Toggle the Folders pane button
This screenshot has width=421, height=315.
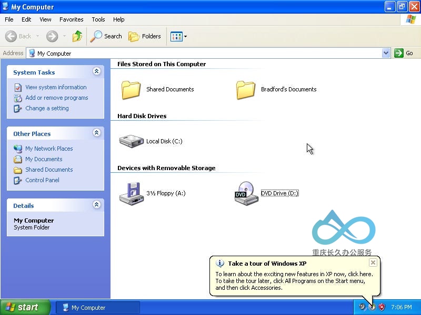[145, 36]
